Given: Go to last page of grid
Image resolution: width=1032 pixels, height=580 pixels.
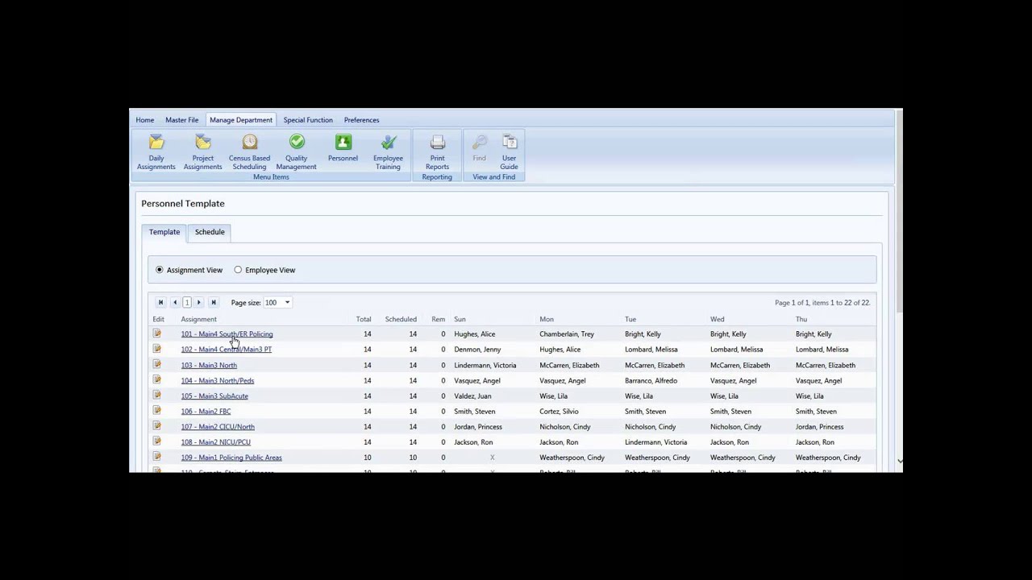Looking at the screenshot, I should tap(214, 302).
